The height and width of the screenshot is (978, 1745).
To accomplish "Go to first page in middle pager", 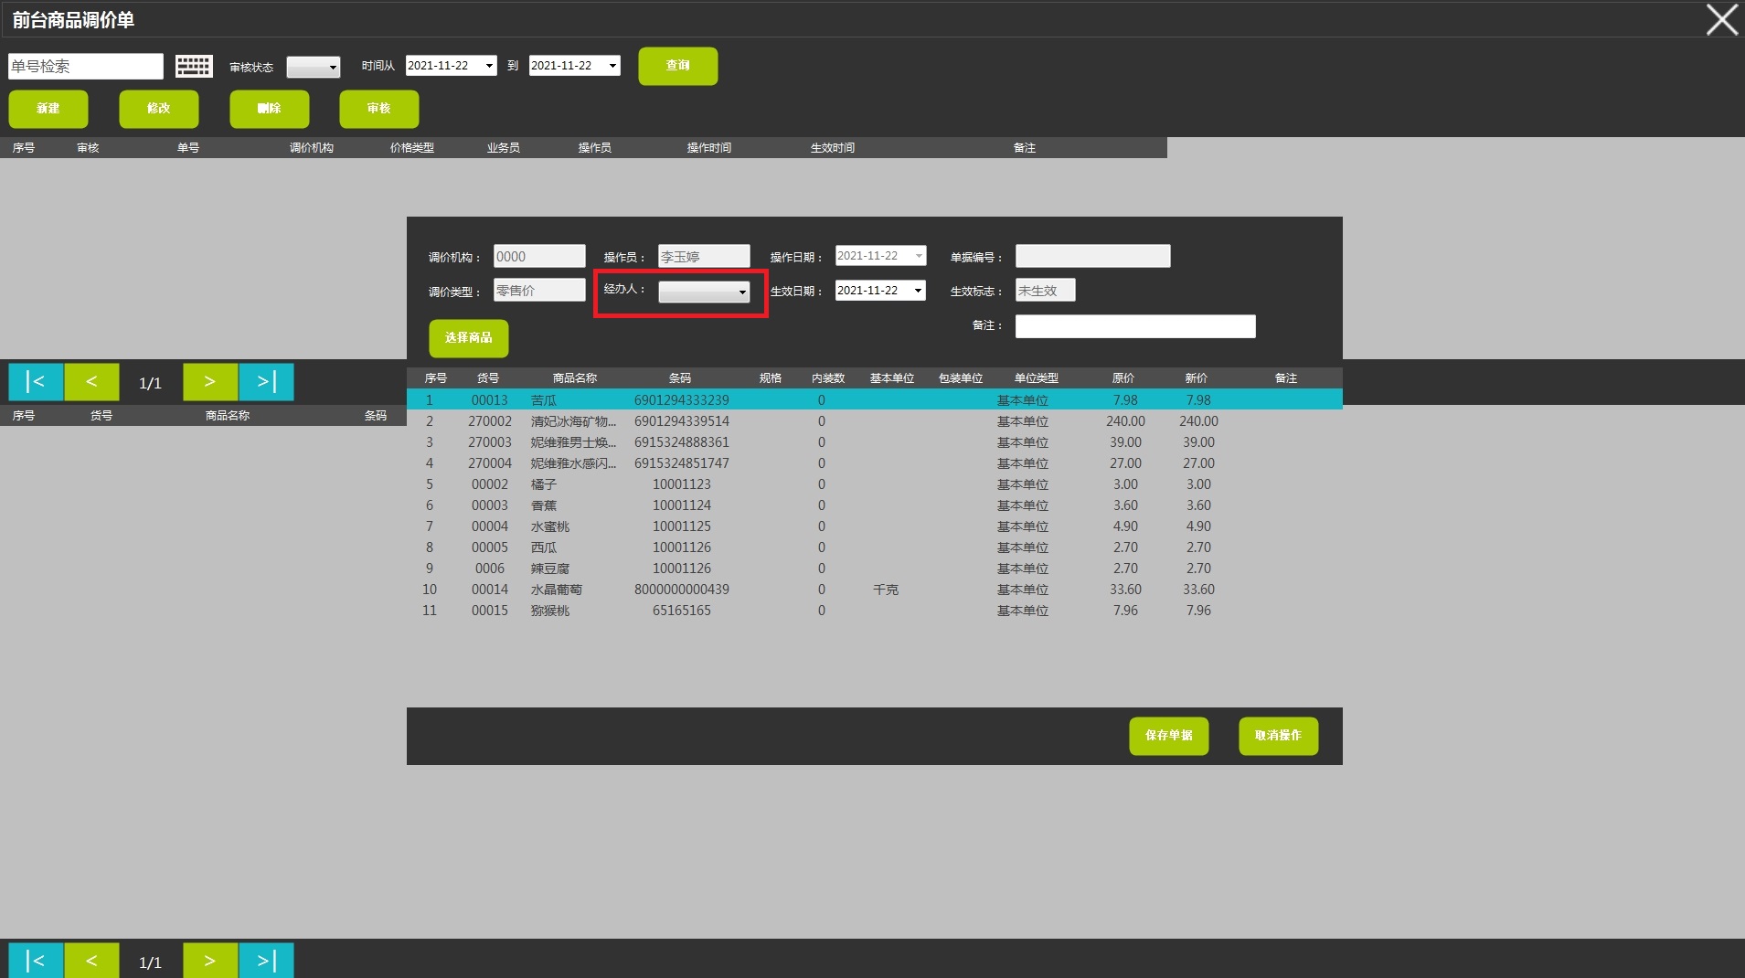I will click(x=36, y=382).
